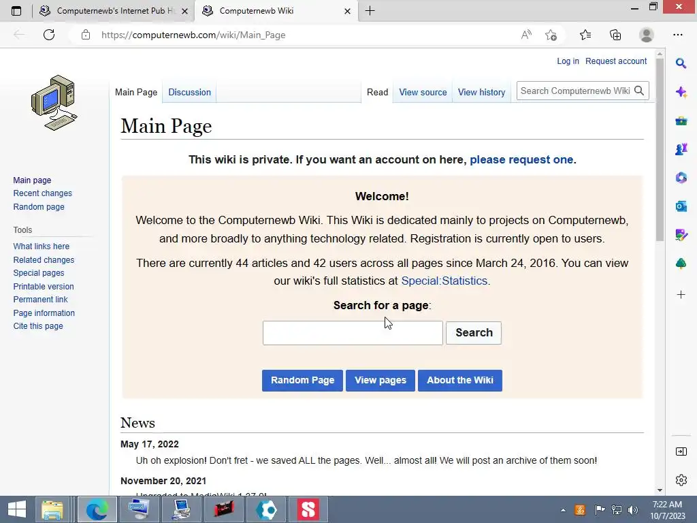Open the Outlook sidebar icon
697x523 pixels.
click(x=681, y=206)
